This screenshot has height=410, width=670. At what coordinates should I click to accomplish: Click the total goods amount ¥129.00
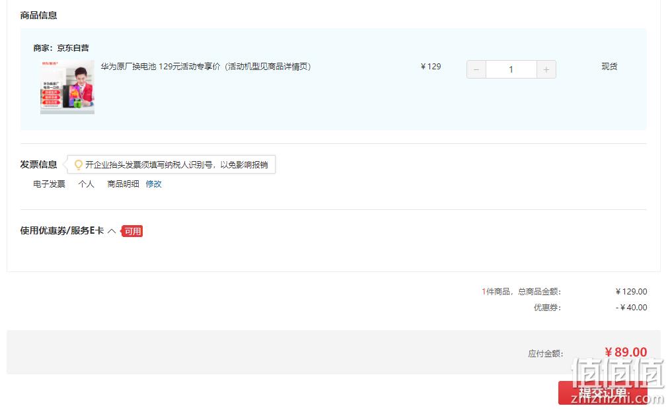click(x=631, y=292)
